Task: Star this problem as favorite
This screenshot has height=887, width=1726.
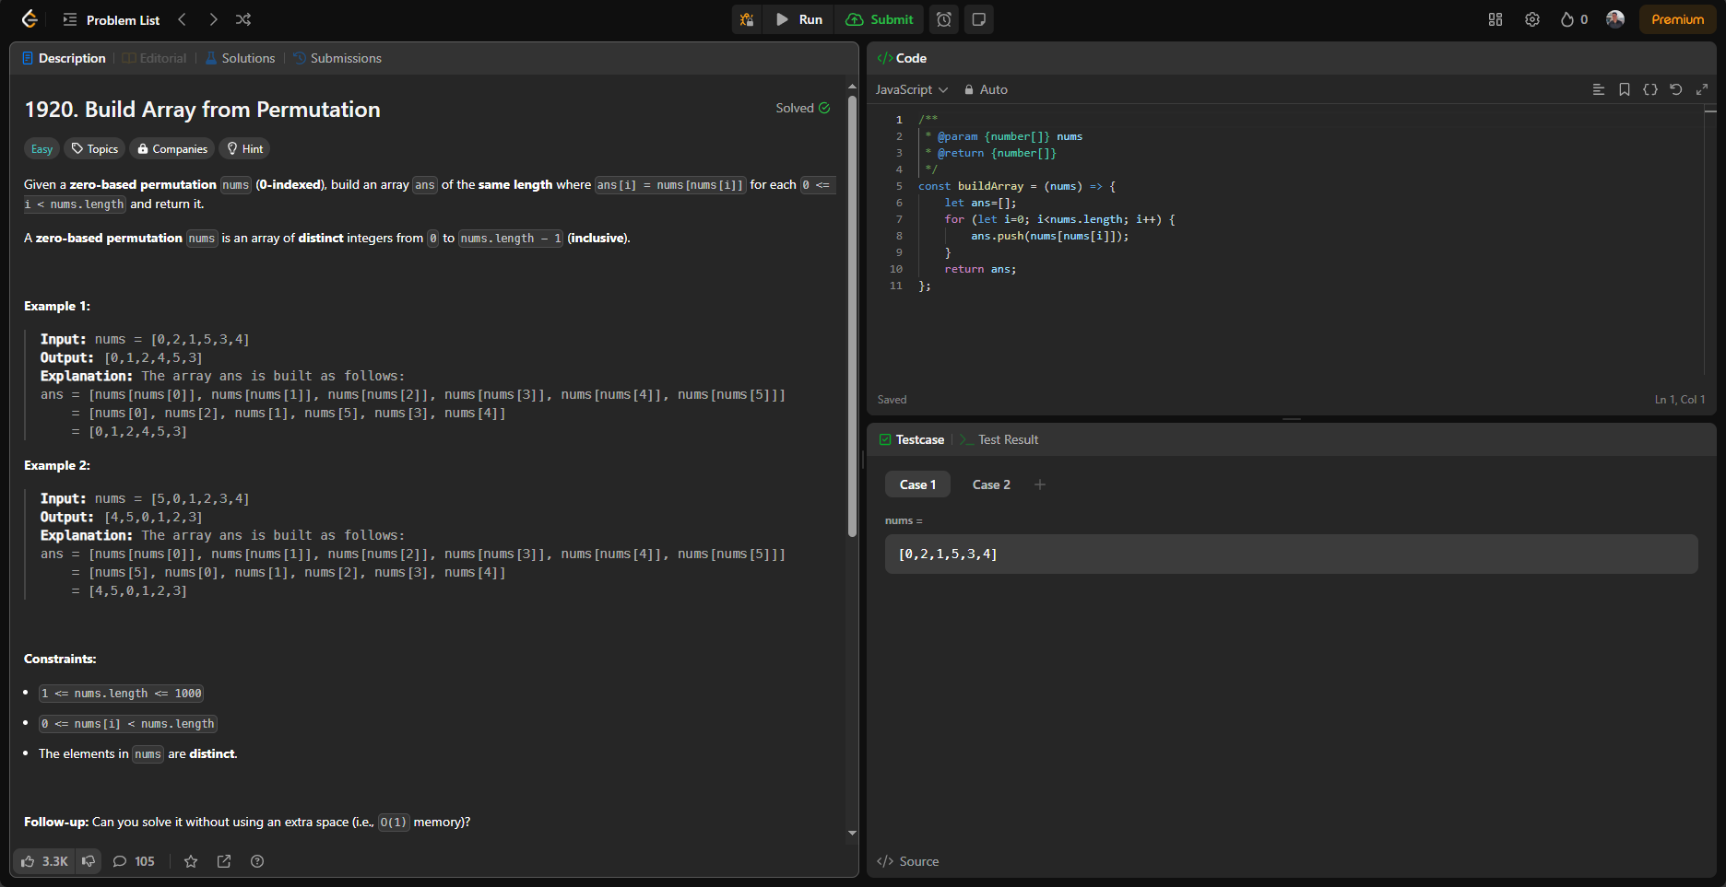Action: pyautogui.click(x=191, y=861)
